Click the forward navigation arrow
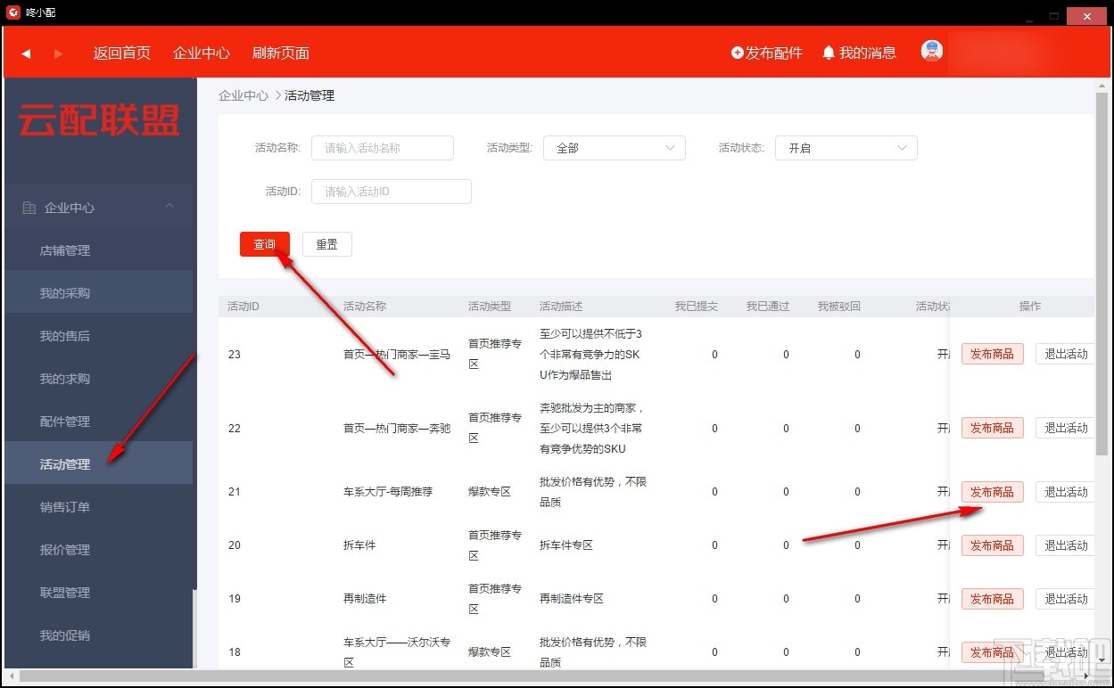1114x688 pixels. 59,52
